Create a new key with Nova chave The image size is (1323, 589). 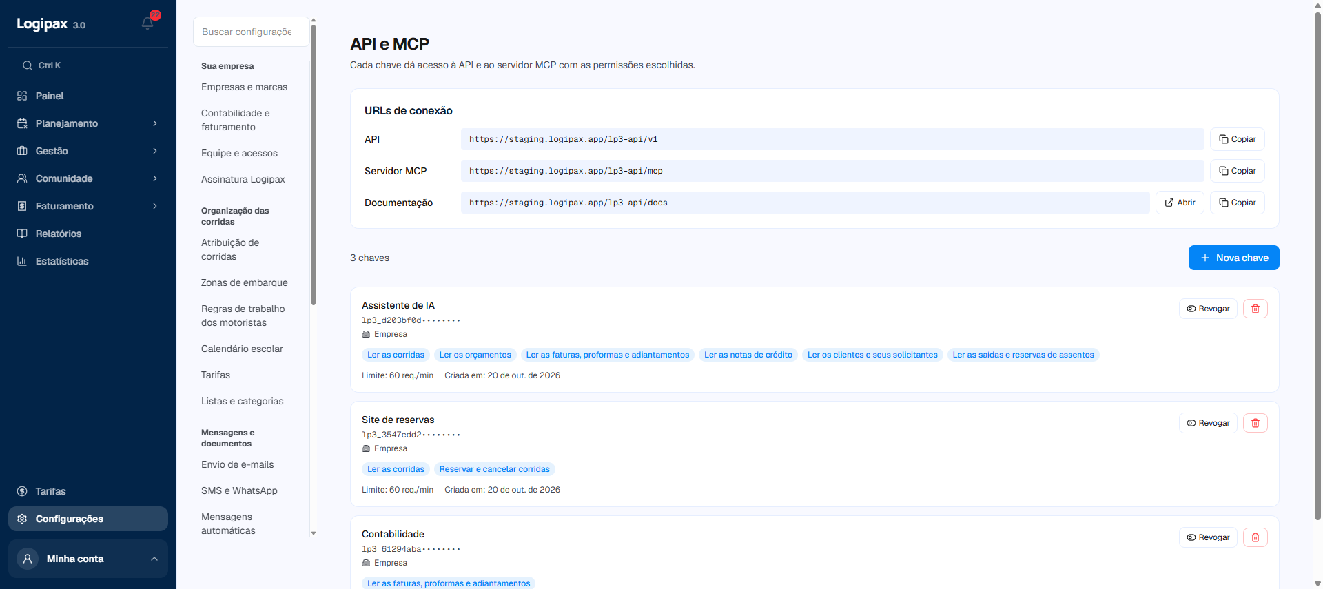(1233, 258)
